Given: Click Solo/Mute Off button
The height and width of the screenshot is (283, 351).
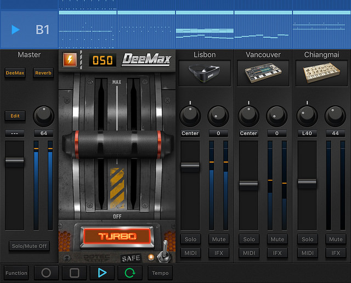Looking at the screenshot, I should tap(29, 246).
